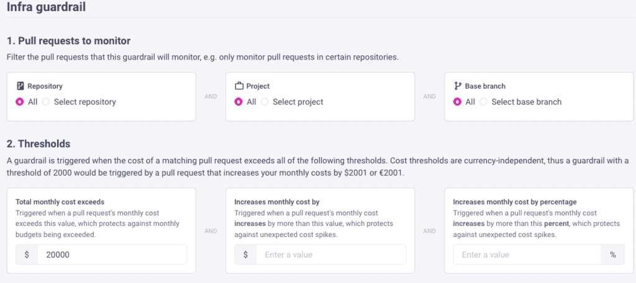Viewport: 636px width, 283px height.
Task: Click the percentage increase input field
Action: [x=527, y=254]
